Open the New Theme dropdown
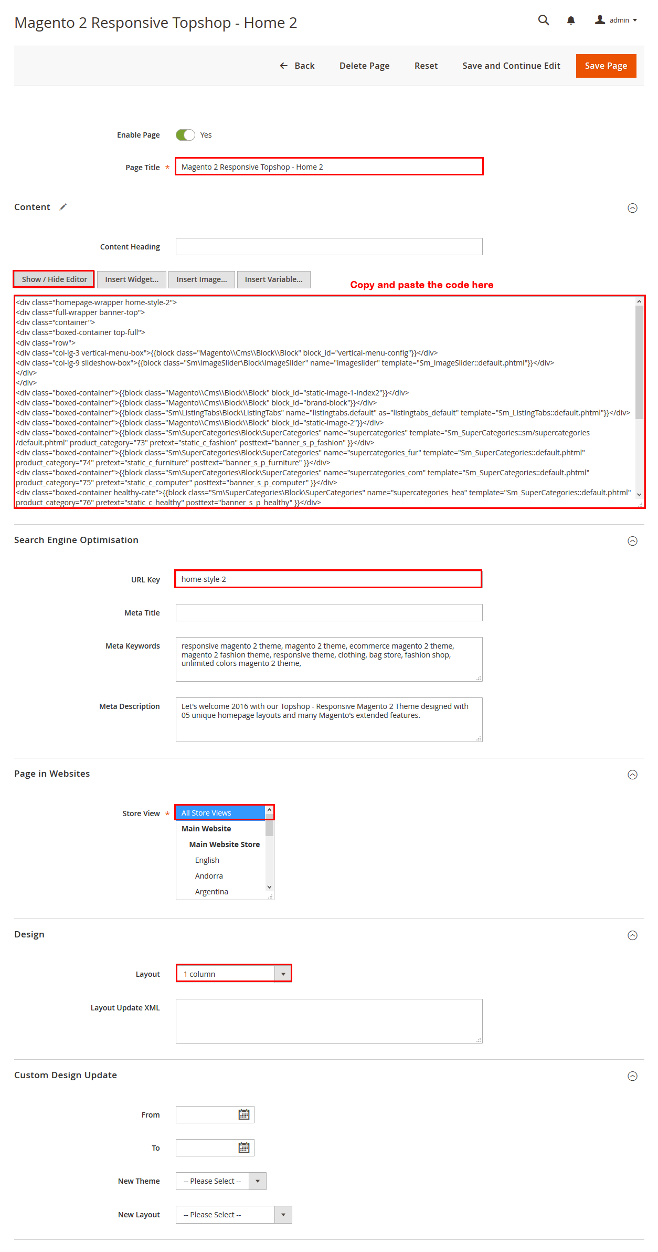 pos(221,1181)
